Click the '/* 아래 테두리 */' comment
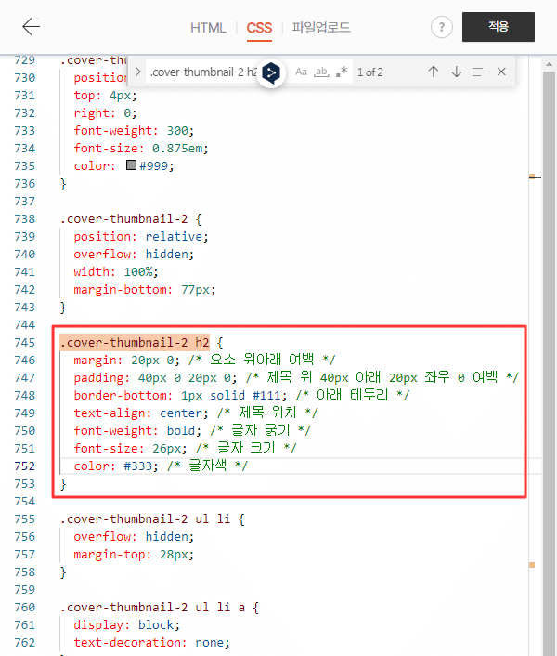This screenshot has width=557, height=656. point(353,395)
